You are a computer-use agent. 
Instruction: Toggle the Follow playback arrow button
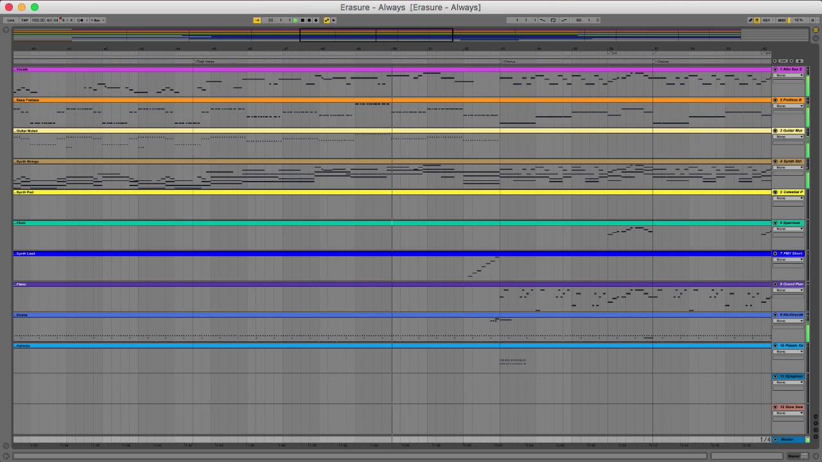(x=257, y=20)
